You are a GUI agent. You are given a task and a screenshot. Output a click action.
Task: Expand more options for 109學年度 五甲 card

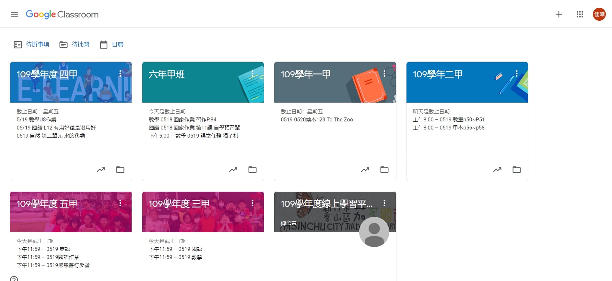coord(120,203)
